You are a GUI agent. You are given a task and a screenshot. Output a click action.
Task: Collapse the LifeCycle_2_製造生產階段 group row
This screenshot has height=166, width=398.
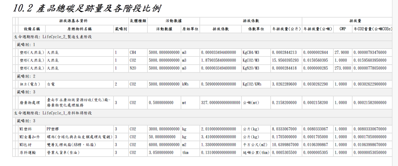click(x=202, y=37)
